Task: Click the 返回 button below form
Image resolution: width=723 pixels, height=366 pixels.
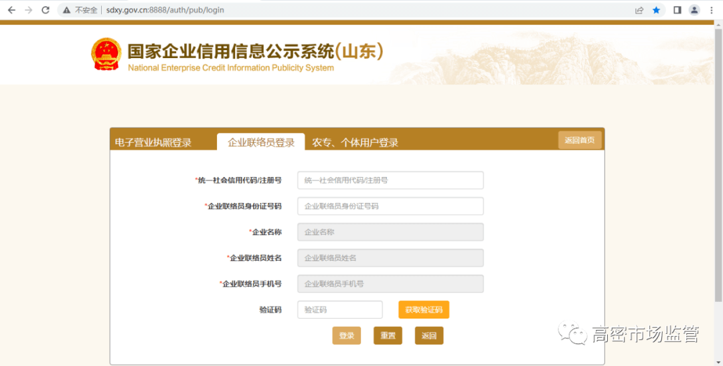Action: point(429,336)
